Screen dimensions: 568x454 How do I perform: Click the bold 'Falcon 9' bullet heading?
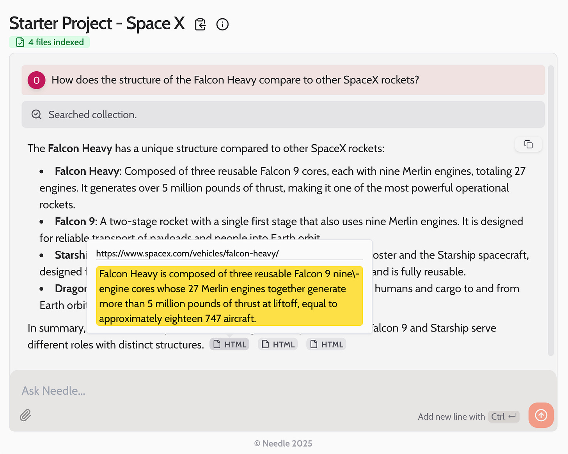click(75, 222)
